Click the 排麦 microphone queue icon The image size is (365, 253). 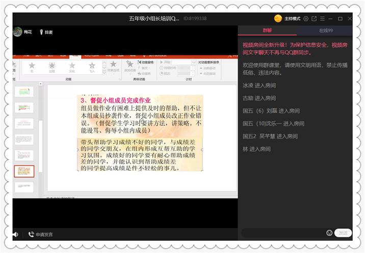coord(41,32)
